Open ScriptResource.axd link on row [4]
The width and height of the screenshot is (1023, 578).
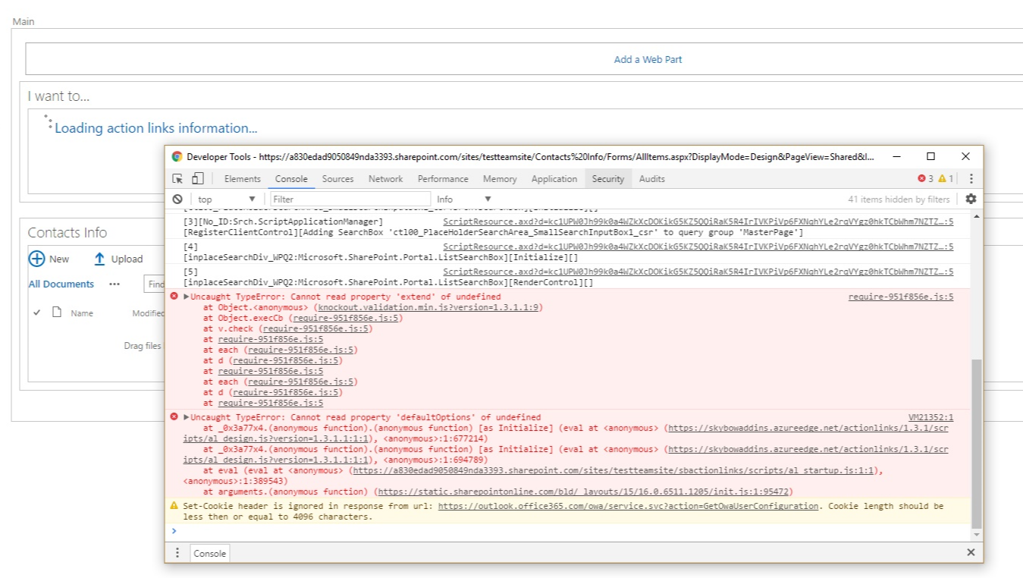click(x=698, y=247)
